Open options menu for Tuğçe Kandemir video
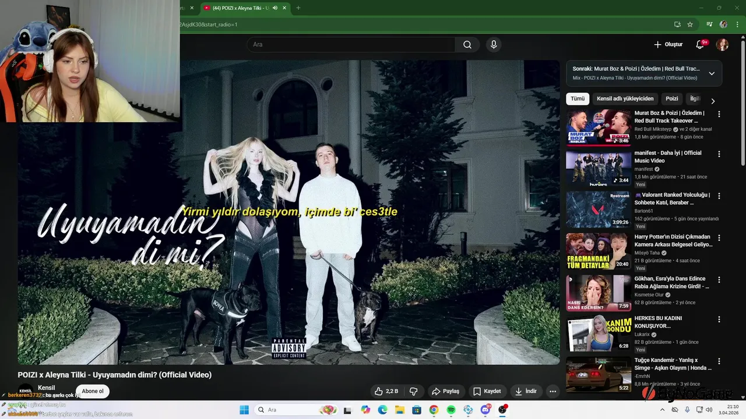 coord(719,361)
